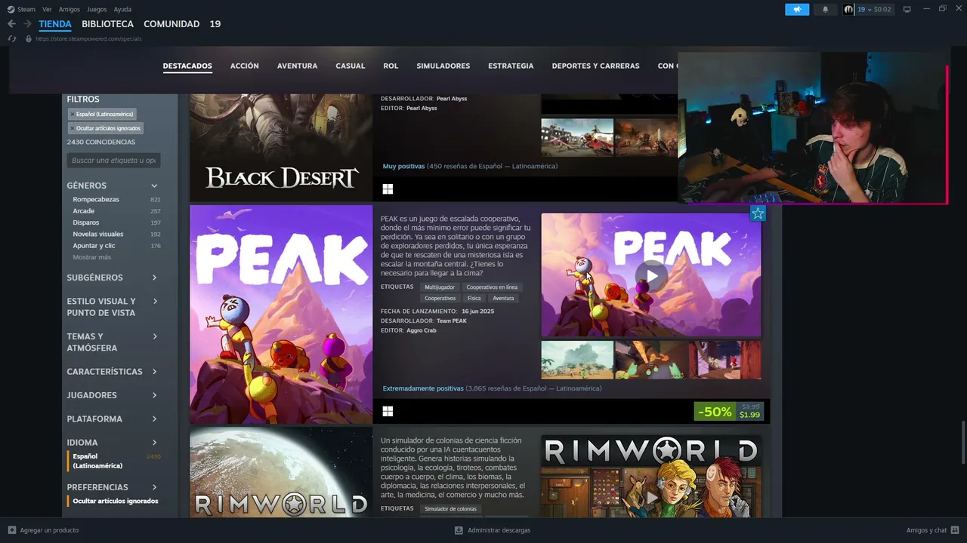Expand the TEMAS Y ATMÓSFERA section
Viewport: 967px width, 543px height.
154,336
